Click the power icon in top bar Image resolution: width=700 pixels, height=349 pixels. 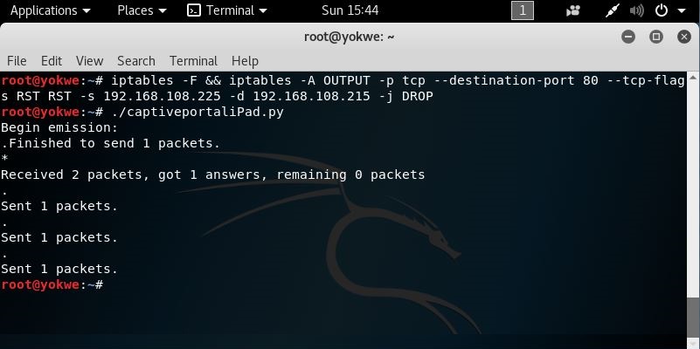click(x=662, y=10)
